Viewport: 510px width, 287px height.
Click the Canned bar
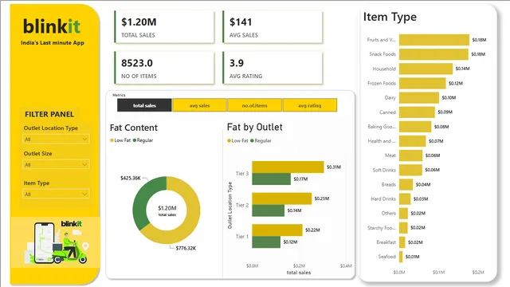point(417,112)
